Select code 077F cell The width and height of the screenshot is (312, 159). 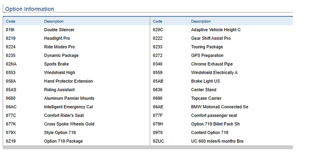click(x=158, y=115)
